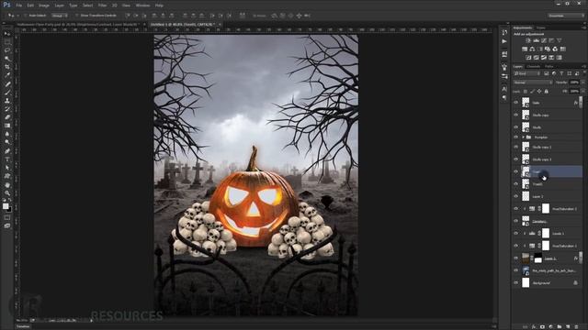
Task: Select the Dodge tool
Action: click(7, 142)
